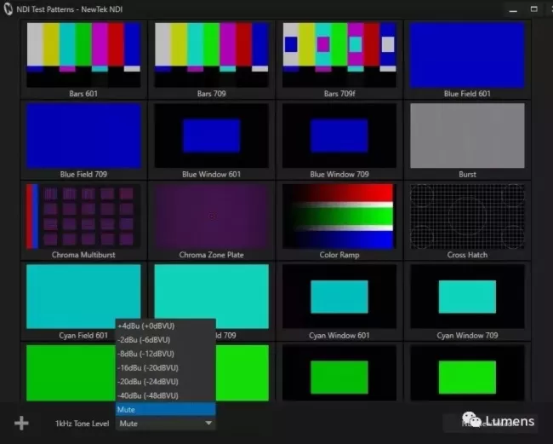Viewport: 553px width, 444px height.
Task: Minimize the NDI Test Patterns window
Action: (511, 9)
